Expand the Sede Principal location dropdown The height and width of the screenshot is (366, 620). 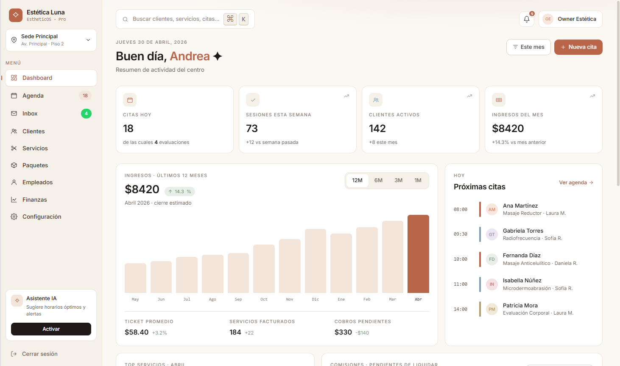(x=51, y=40)
